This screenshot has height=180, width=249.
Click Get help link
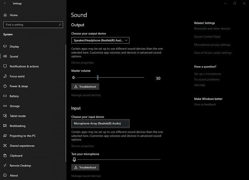click(200, 85)
